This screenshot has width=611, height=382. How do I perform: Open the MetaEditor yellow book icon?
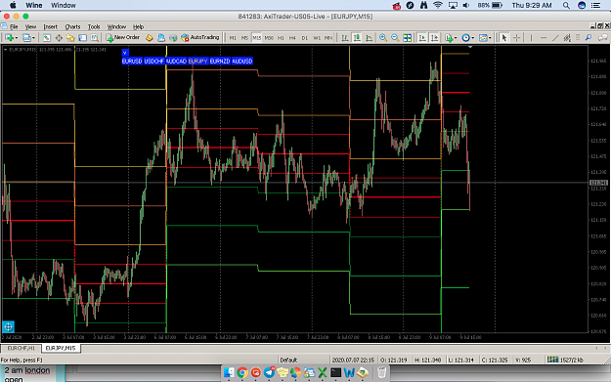coord(149,38)
